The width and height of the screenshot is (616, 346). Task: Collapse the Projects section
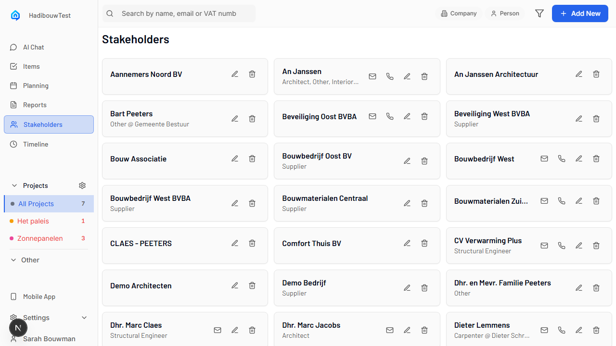coord(14,185)
